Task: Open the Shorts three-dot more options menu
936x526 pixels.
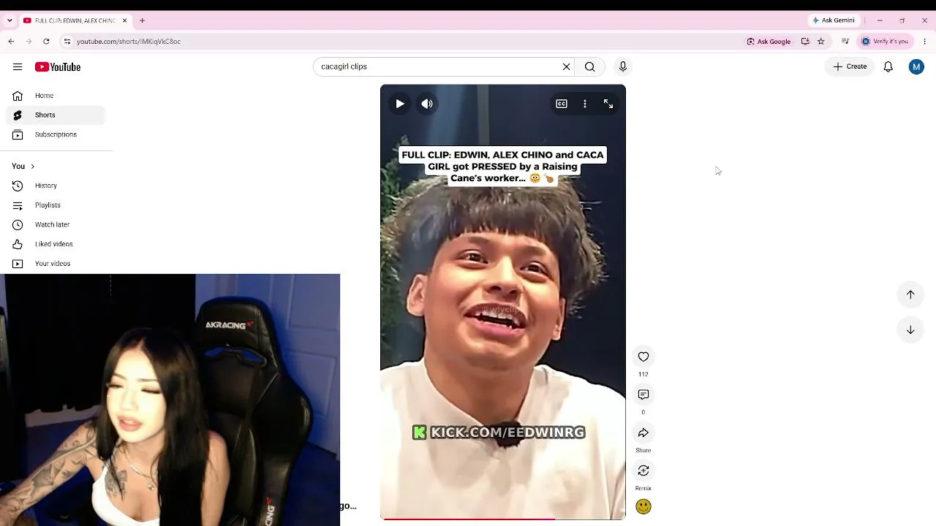Action: pos(585,104)
